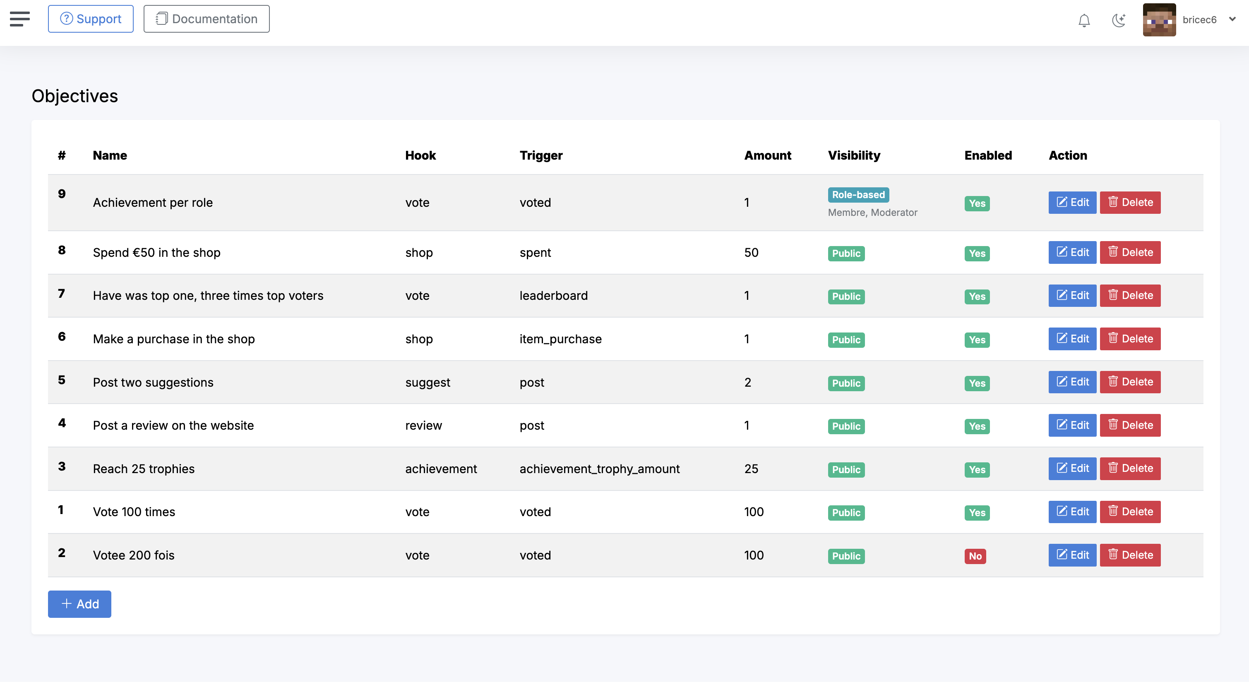Expand the bricec6 account dropdown arrow
The image size is (1249, 684).
tap(1232, 19)
